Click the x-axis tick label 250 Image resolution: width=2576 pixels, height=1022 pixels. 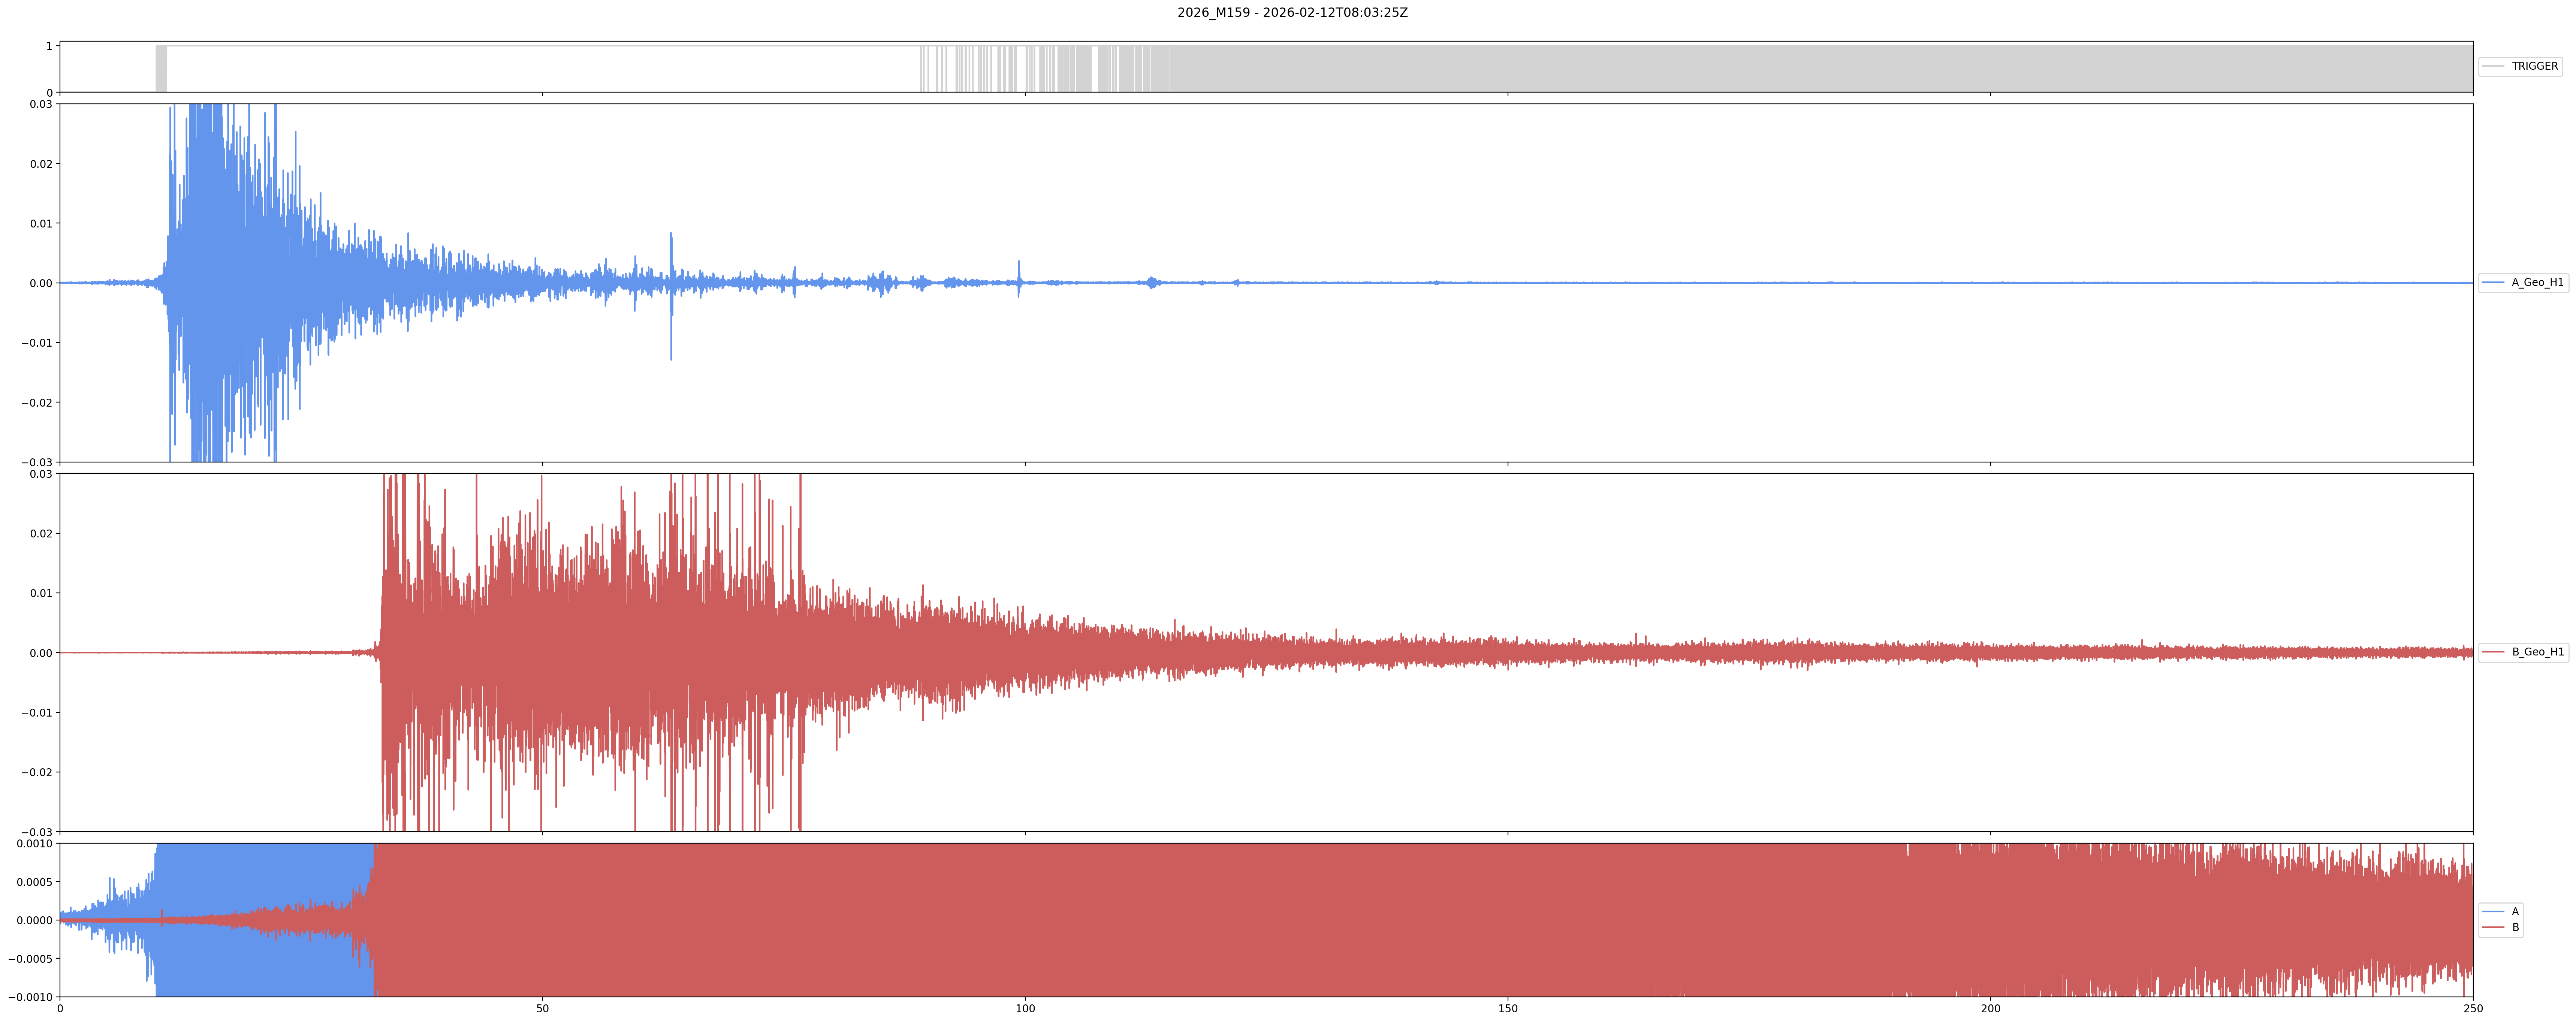[x=2473, y=1009]
